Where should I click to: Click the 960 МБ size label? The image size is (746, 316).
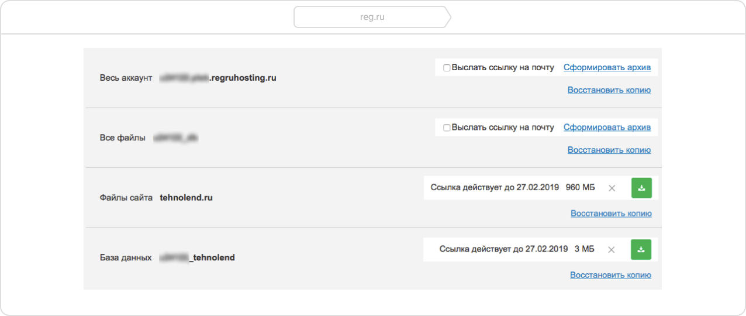(x=580, y=188)
